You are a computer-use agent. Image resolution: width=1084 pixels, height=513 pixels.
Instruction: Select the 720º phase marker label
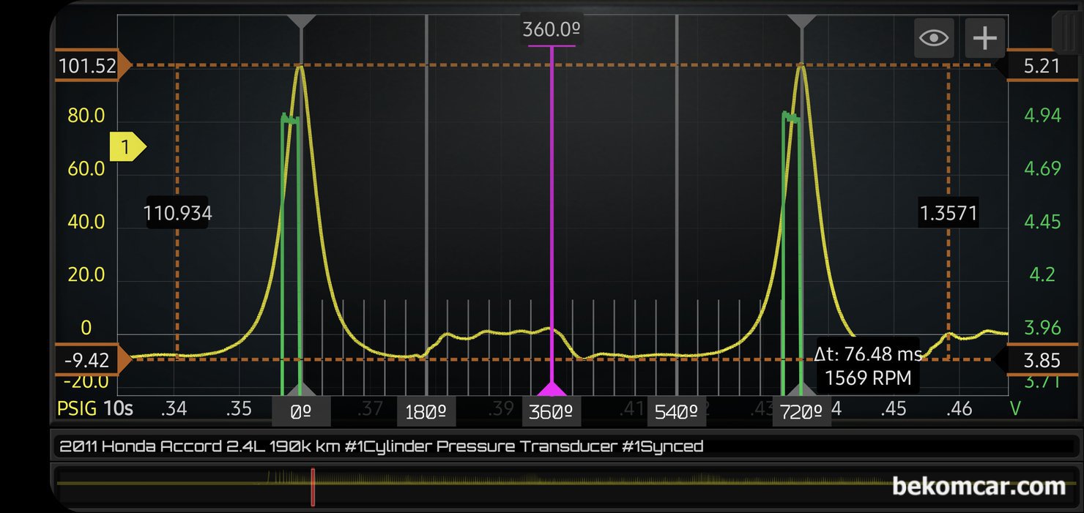802,412
